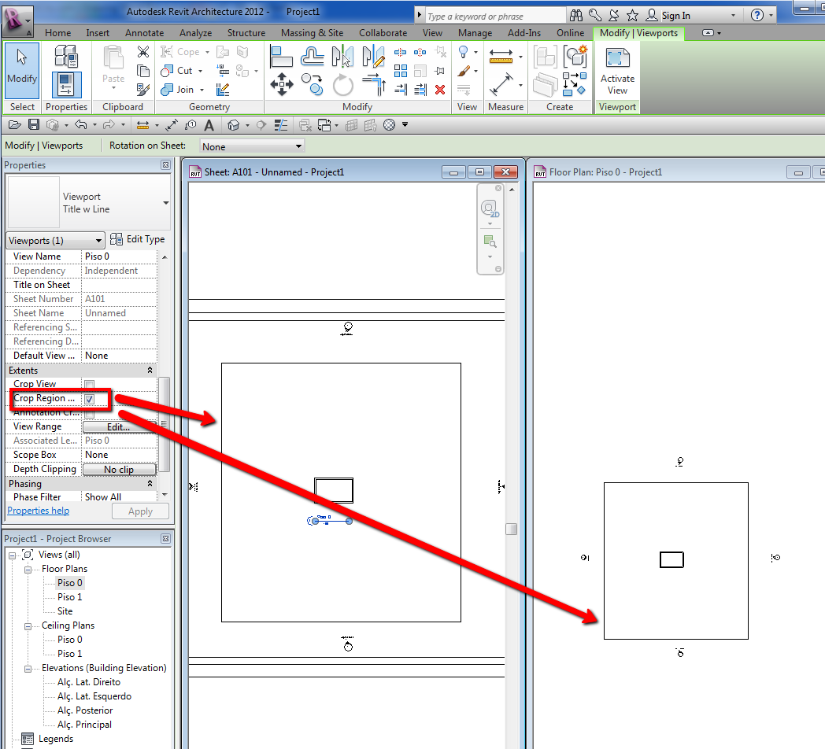825x749 pixels.
Task: Open the Collaborate ribbon tab
Action: pos(383,32)
